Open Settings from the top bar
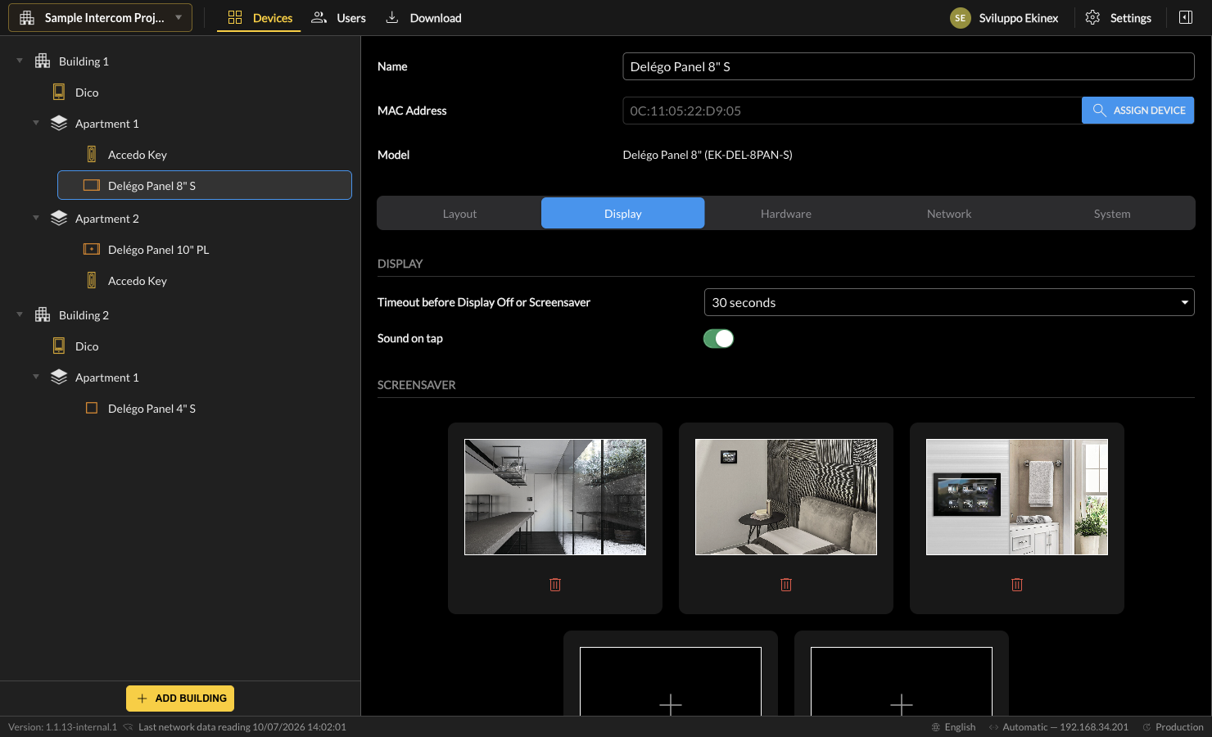 coord(1119,18)
